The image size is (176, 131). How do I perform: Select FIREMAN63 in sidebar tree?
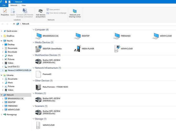click(x=13, y=106)
